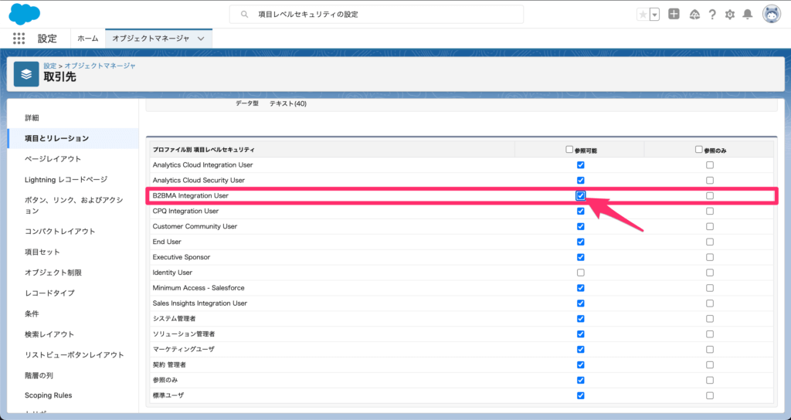Click the Salesforce cloud logo

click(24, 14)
